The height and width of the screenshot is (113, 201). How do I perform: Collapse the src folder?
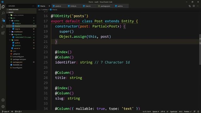pos(14,18)
